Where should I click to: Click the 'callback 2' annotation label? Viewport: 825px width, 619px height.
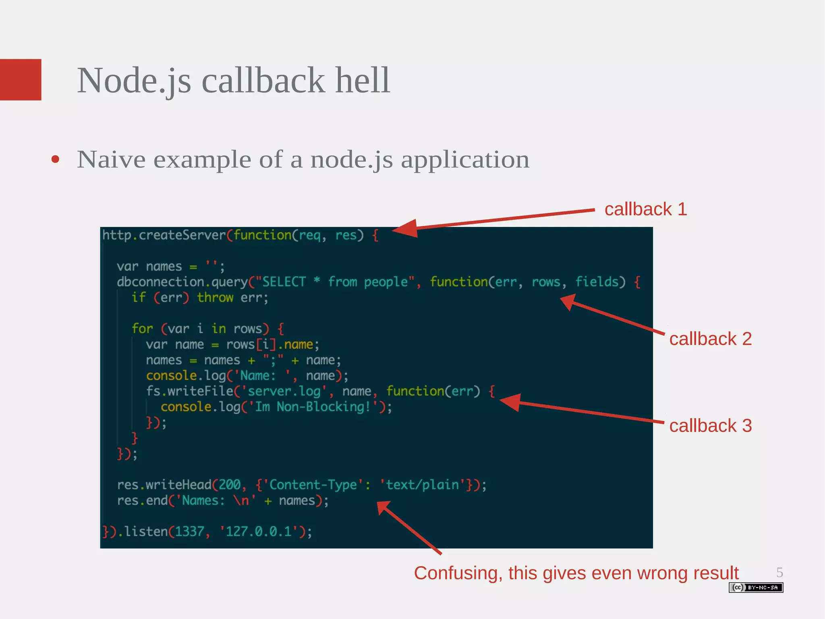[x=710, y=339]
